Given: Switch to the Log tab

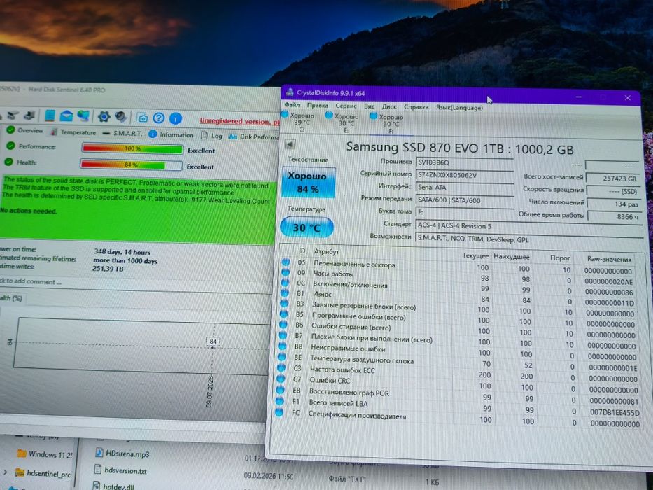Looking at the screenshot, I should [x=211, y=135].
